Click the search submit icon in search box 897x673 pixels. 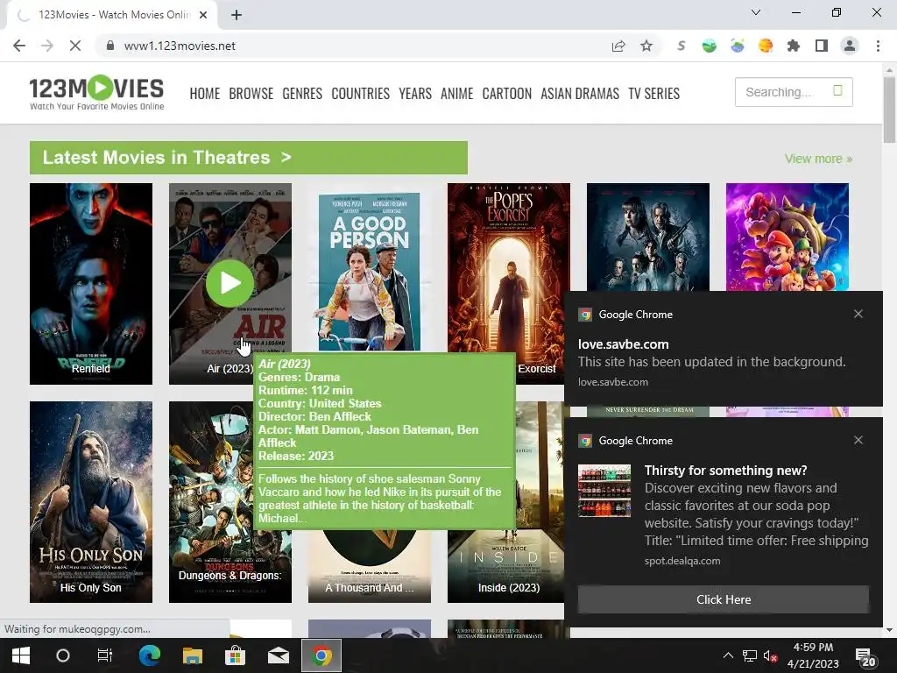point(837,90)
